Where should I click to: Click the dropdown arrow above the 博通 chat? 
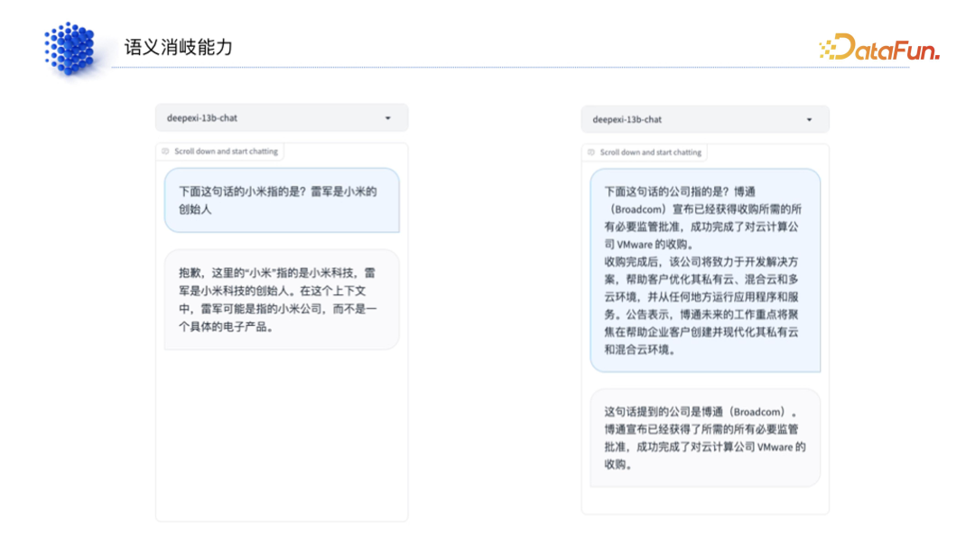coord(809,119)
